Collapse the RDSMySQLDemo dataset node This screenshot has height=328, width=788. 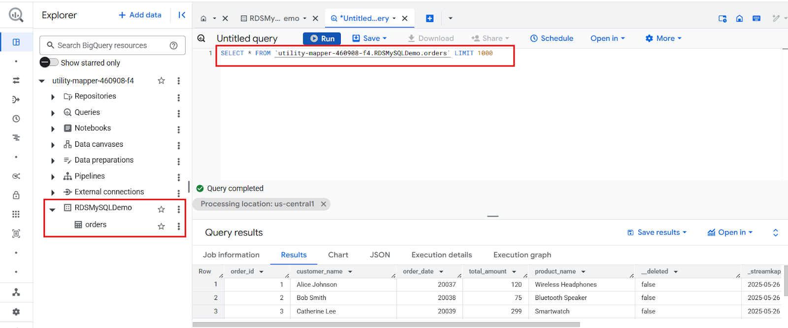click(52, 210)
